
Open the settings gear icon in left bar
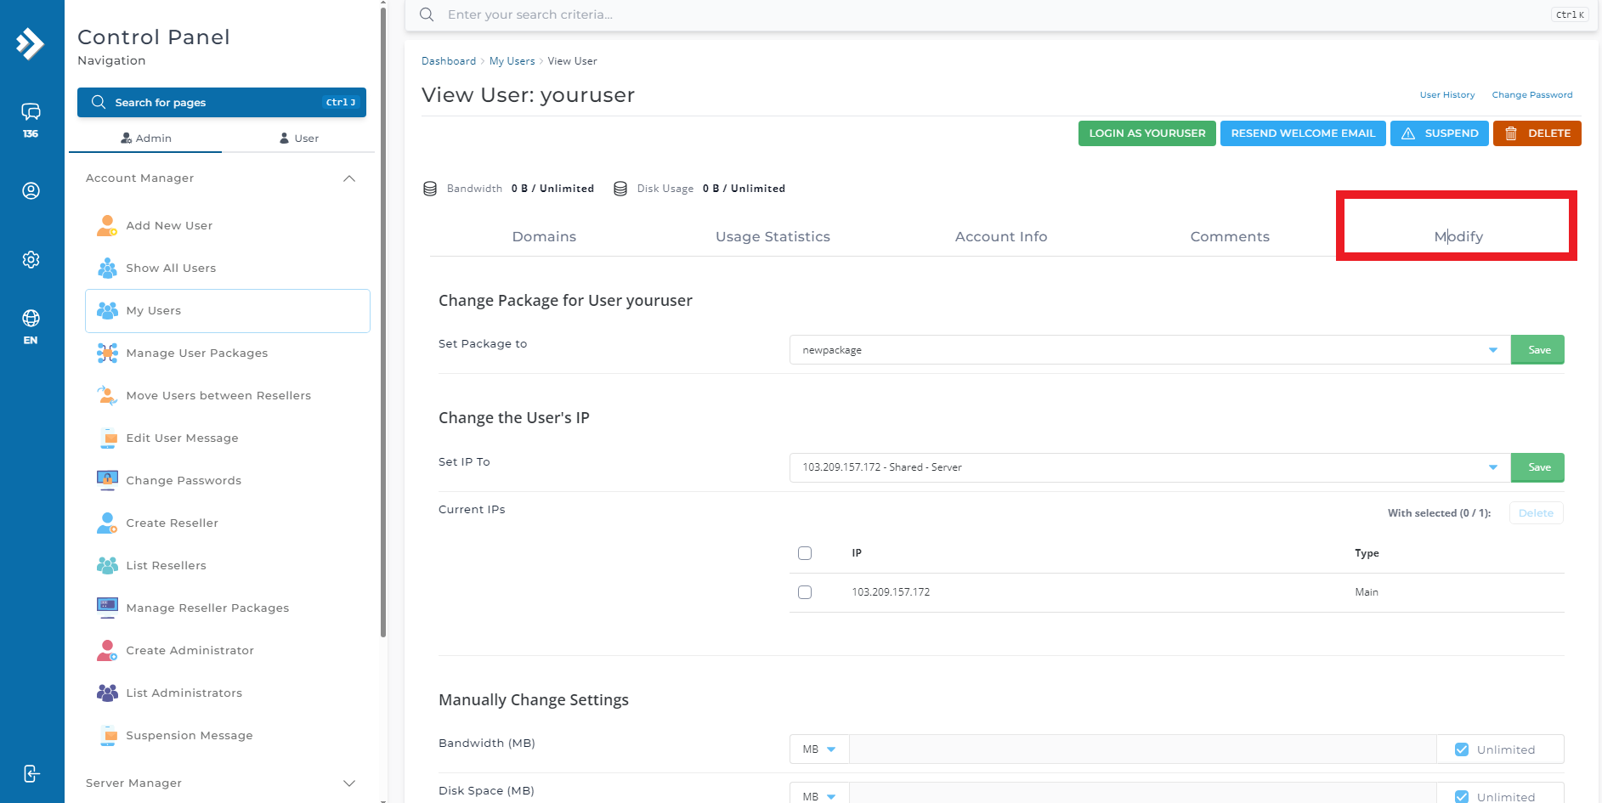31,260
